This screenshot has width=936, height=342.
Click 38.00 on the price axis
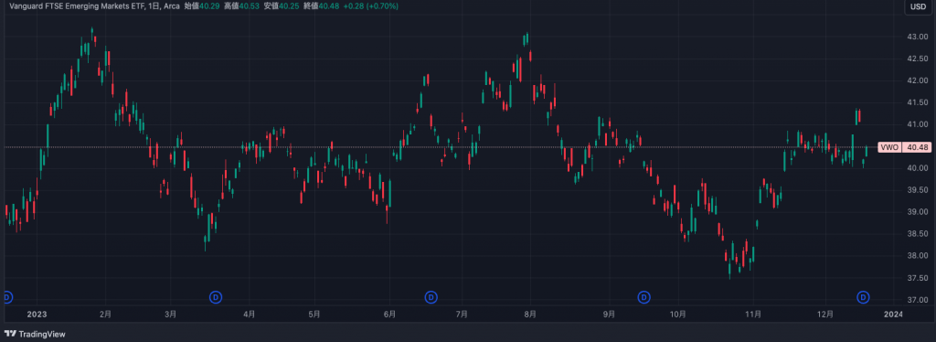[x=917, y=255]
